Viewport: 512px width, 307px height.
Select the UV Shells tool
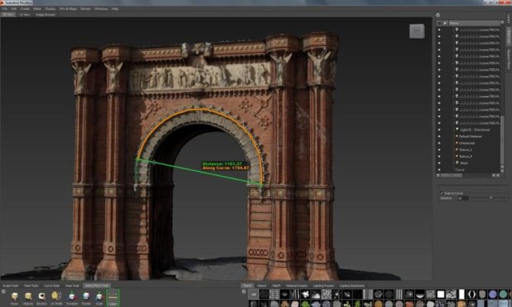pyautogui.click(x=55, y=296)
